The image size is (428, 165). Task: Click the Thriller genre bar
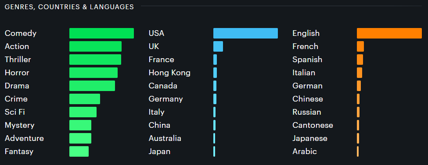click(x=95, y=60)
